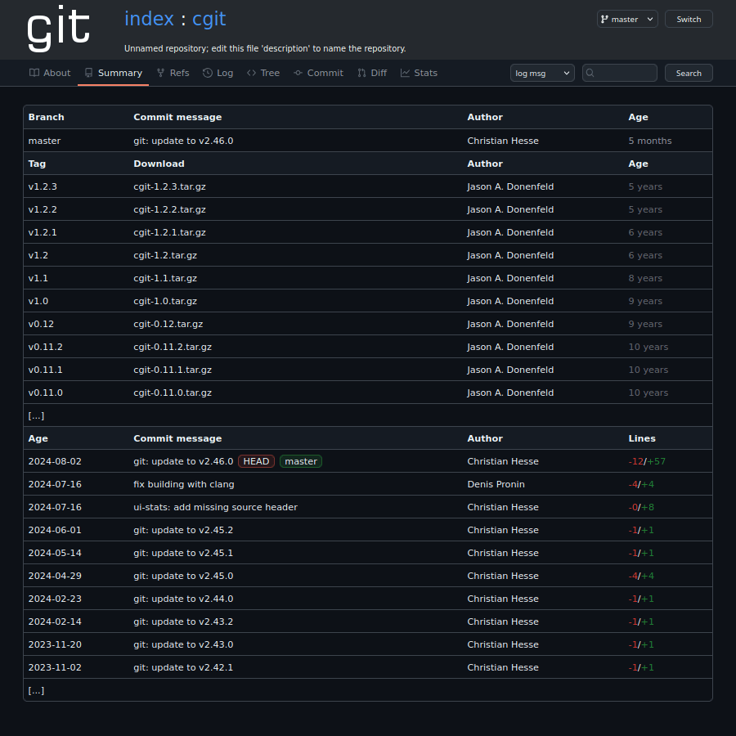
Task: Open tag v1.0
Action: click(x=38, y=301)
